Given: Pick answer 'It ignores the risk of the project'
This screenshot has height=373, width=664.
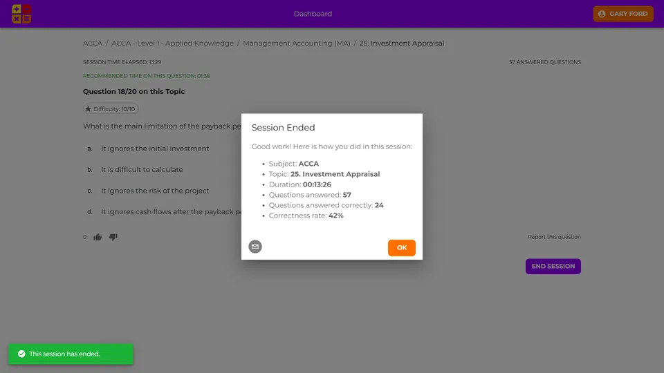Looking at the screenshot, I should (x=155, y=191).
